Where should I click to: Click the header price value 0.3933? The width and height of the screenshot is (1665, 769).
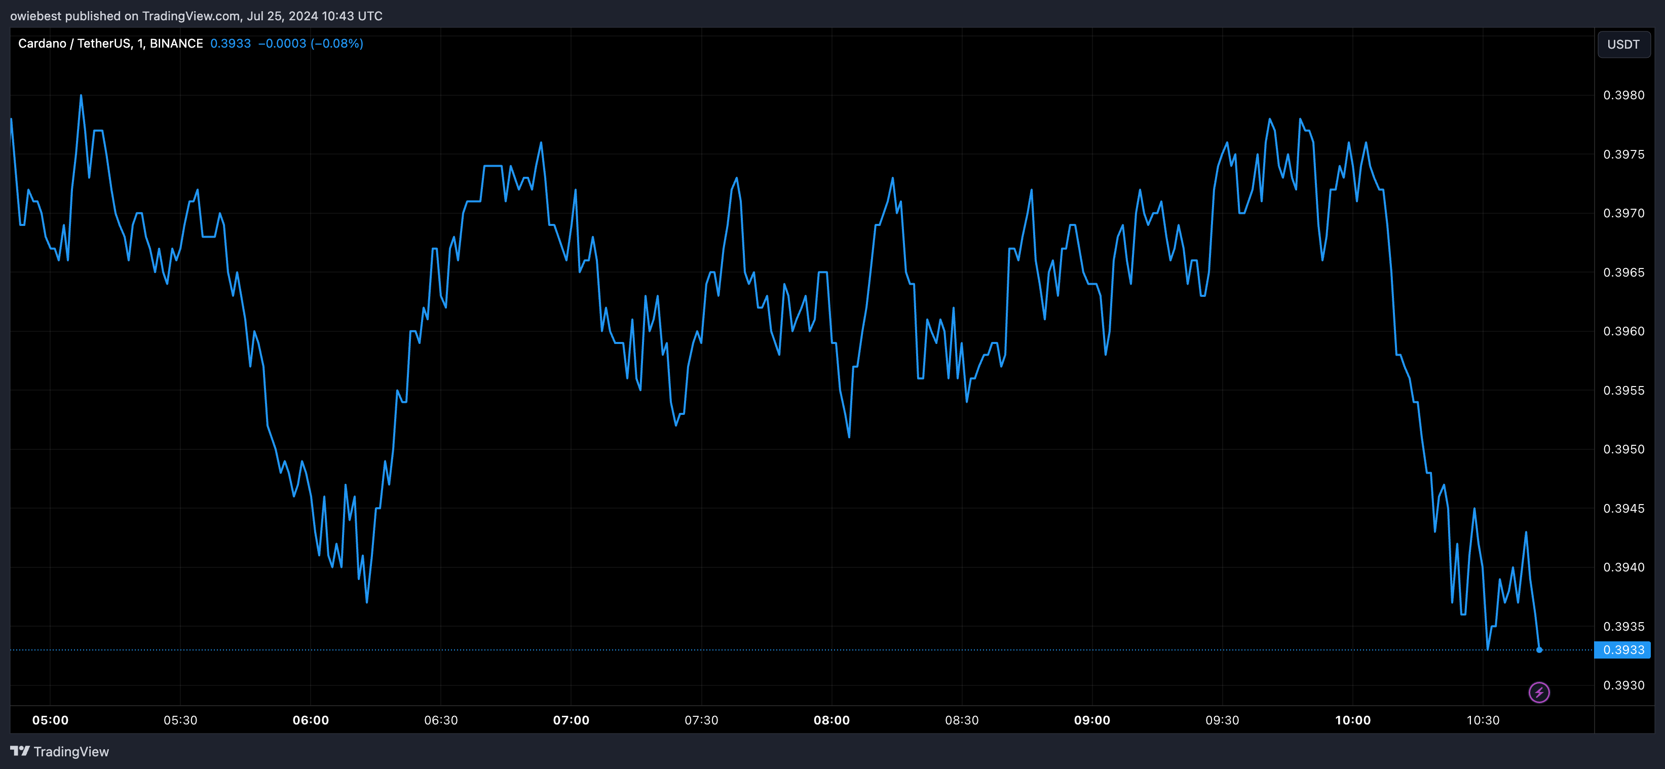[x=231, y=43]
